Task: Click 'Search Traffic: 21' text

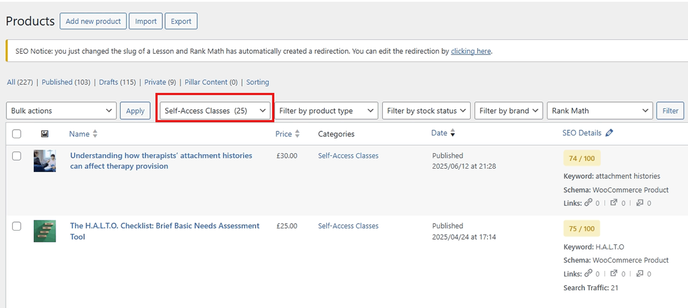Action: click(x=591, y=288)
